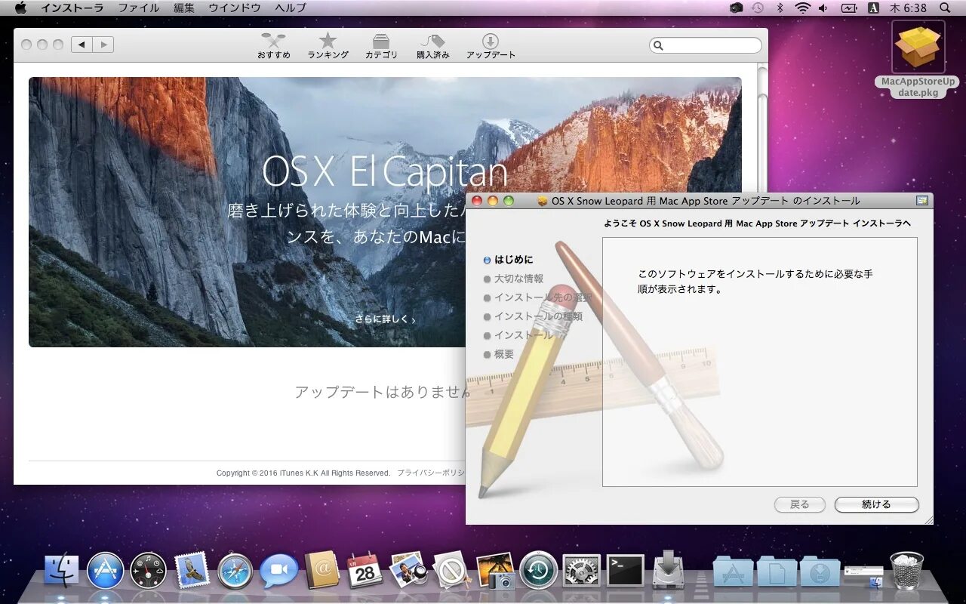966x604 pixels.
Task: Open the カテゴリ toolbar icon
Action: click(381, 45)
